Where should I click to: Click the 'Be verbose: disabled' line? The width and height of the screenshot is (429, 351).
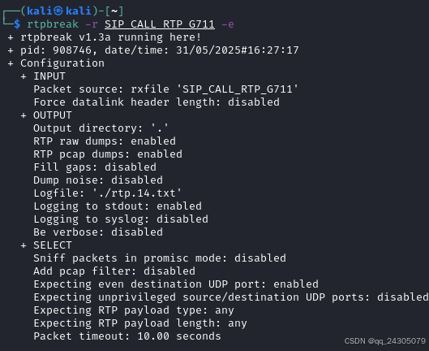click(98, 232)
